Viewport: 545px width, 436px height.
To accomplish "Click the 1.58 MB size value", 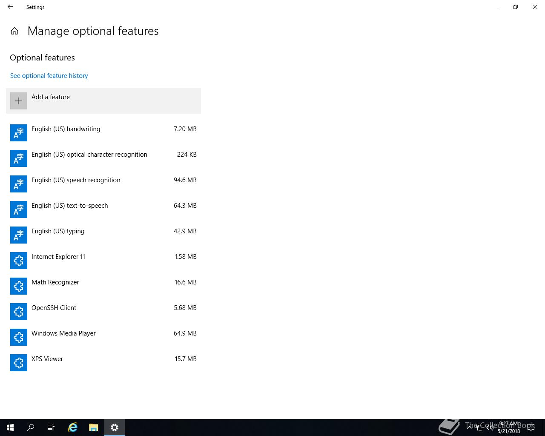I will click(186, 257).
